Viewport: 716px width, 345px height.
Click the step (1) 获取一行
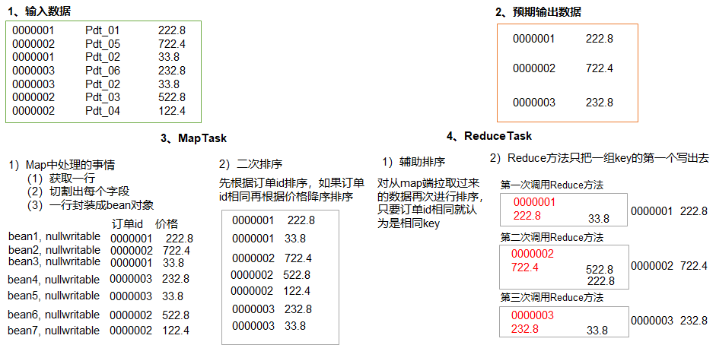pyautogui.click(x=62, y=178)
